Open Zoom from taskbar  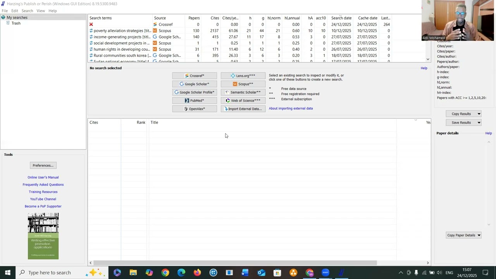(325, 273)
